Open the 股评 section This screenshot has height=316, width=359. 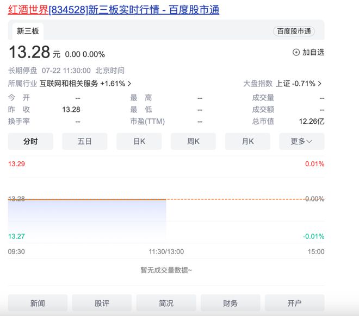(102, 303)
